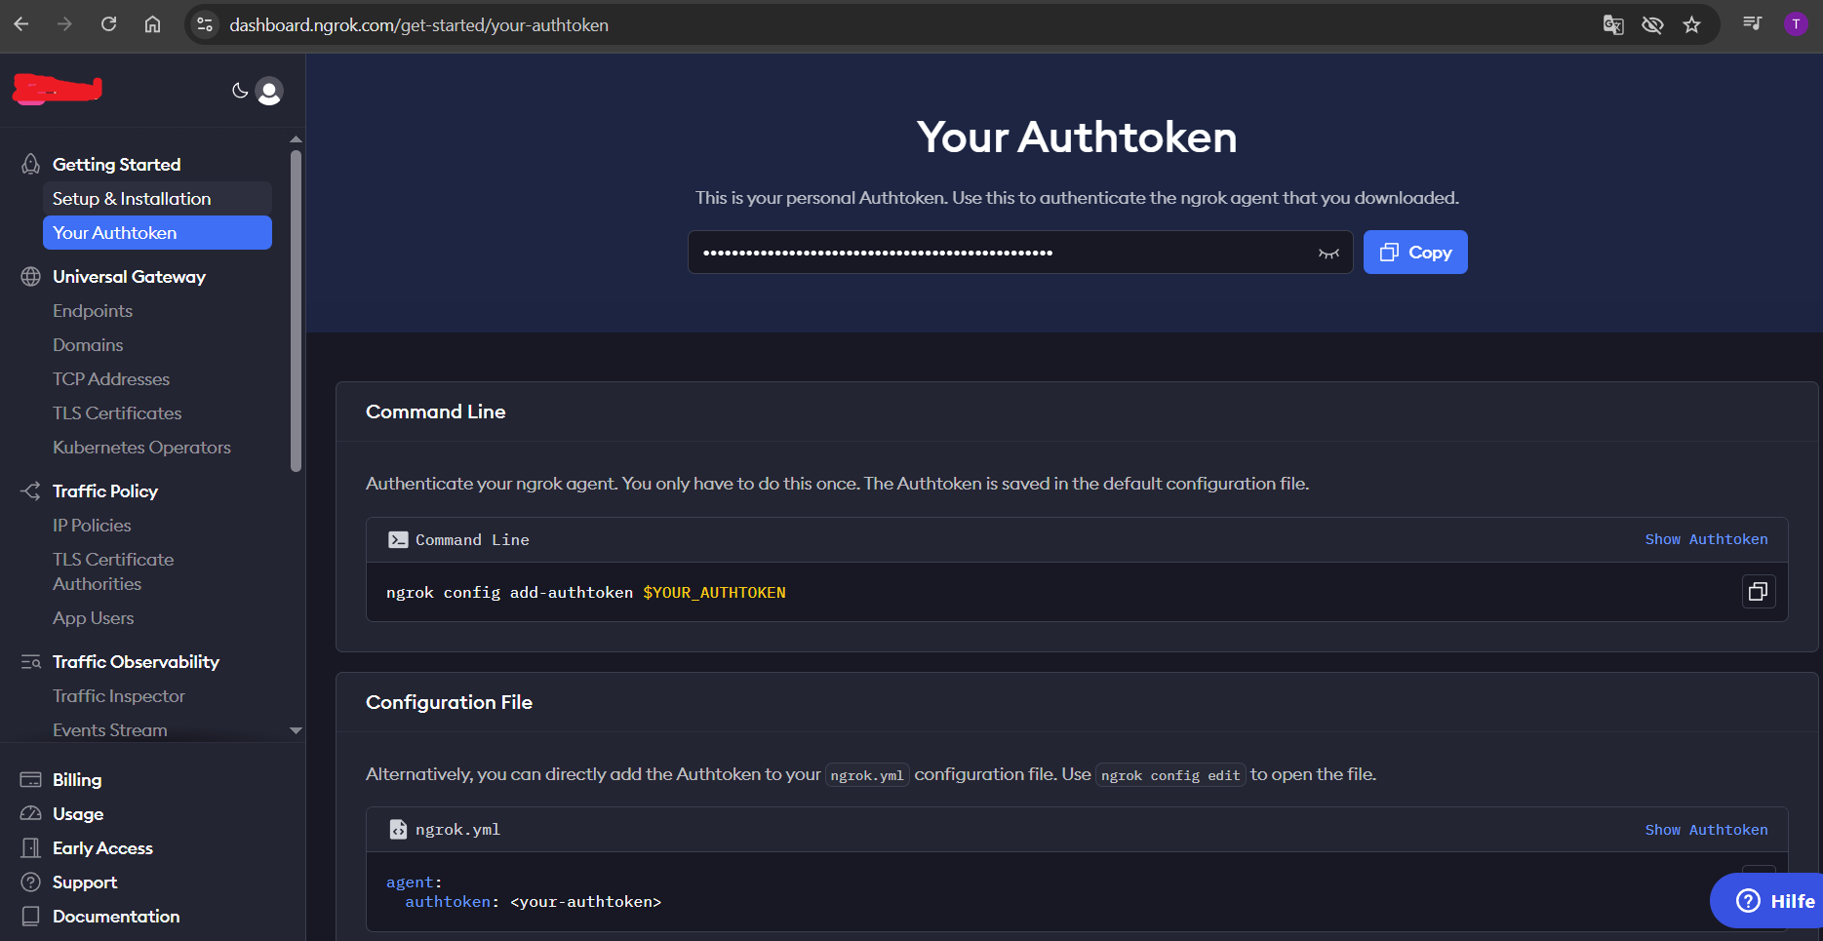Click the Traffic Observability heading
The width and height of the screenshot is (1823, 941).
(136, 661)
